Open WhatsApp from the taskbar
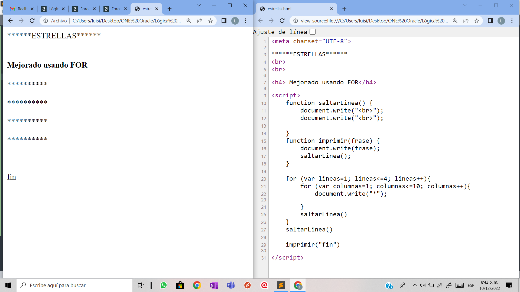Screen dimensions: 520x292 [x=164, y=285]
